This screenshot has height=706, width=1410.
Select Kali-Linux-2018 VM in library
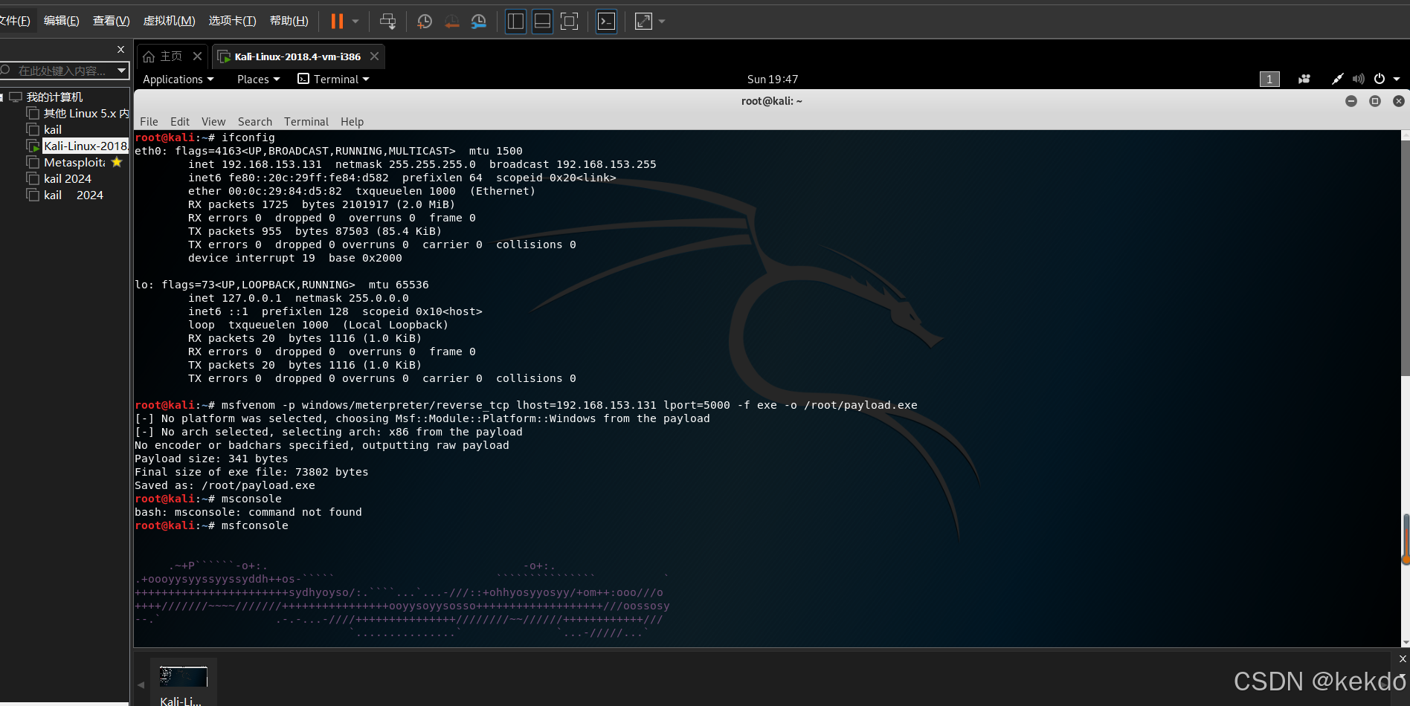click(x=77, y=146)
